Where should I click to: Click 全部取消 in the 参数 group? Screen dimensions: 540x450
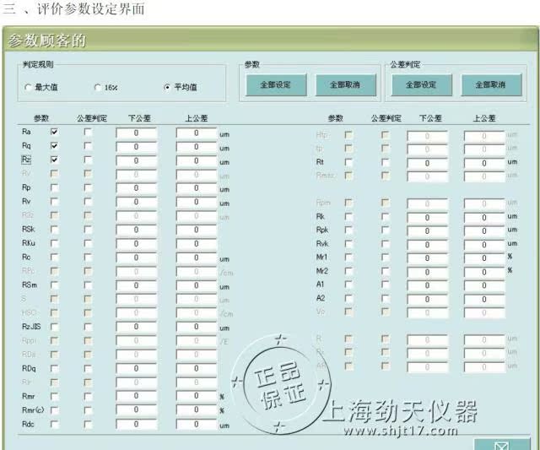point(344,85)
